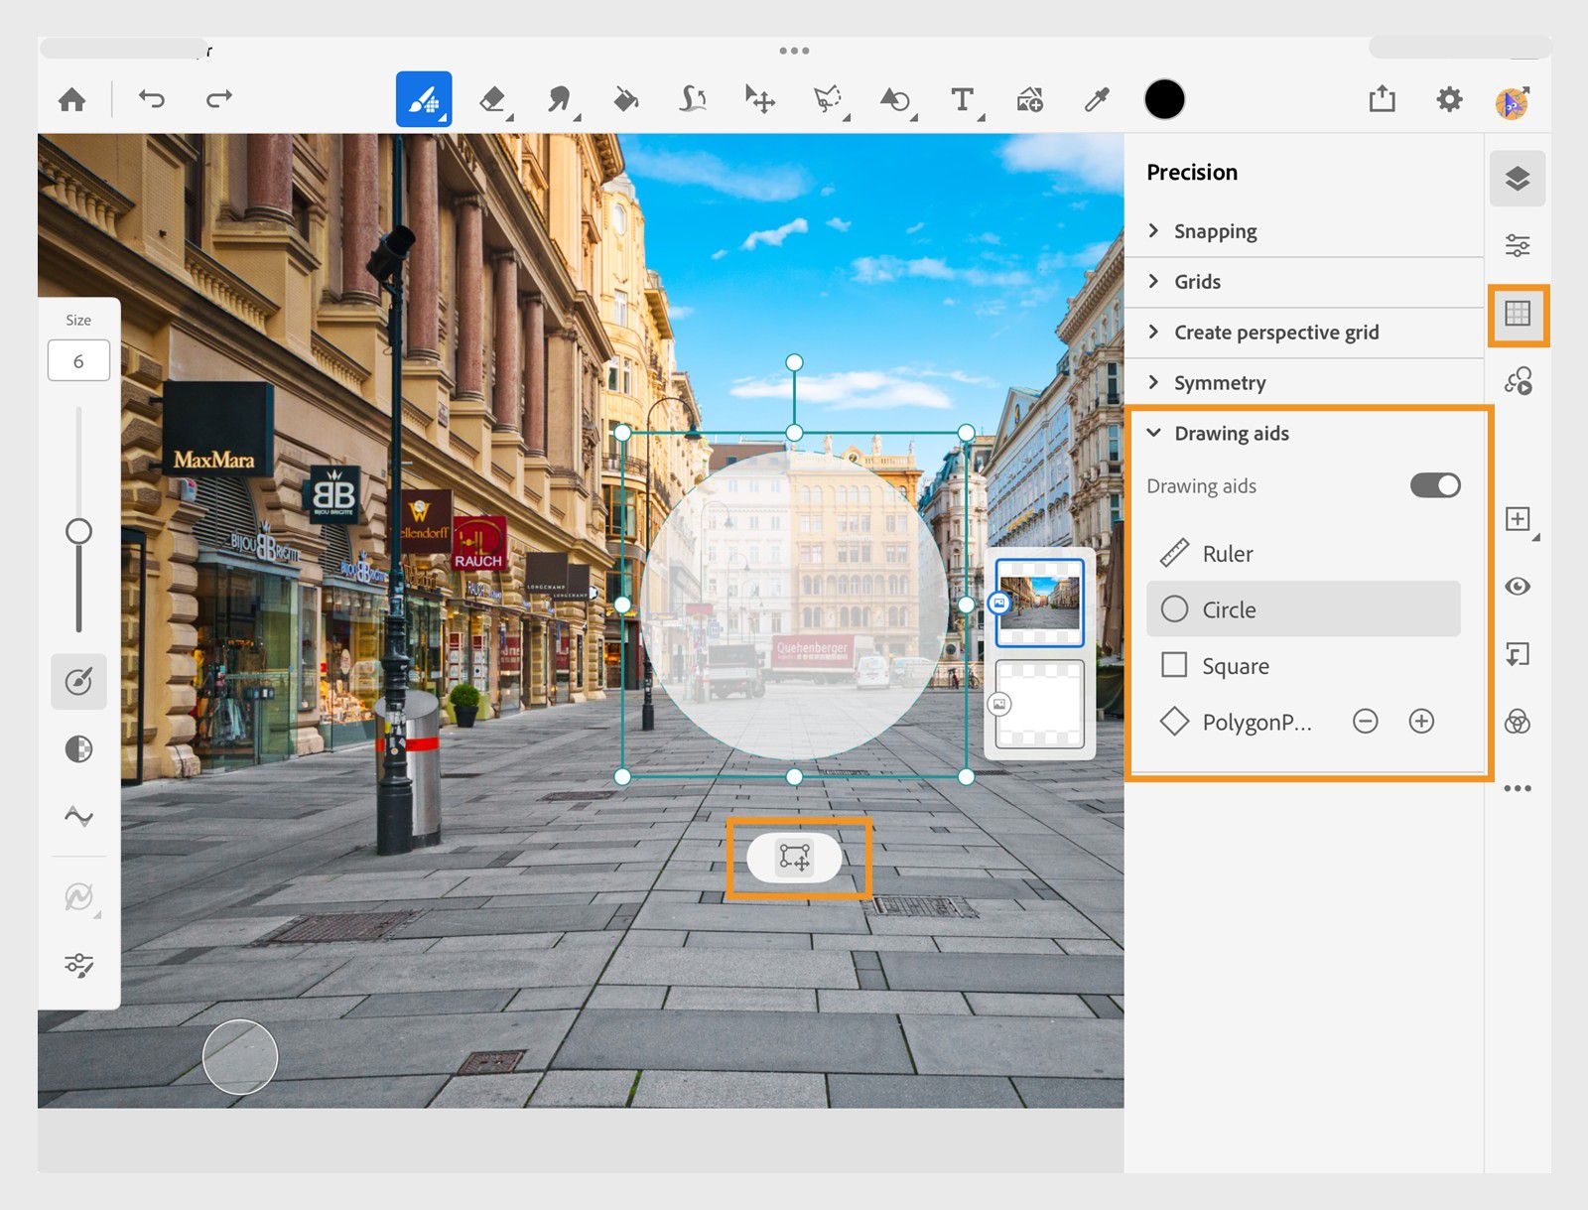
Task: Open more layer actions menu
Action: coord(1518,789)
